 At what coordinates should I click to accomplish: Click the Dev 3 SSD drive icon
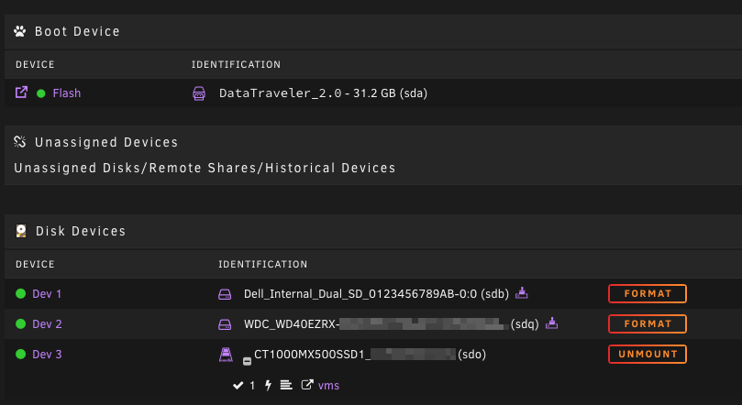point(226,355)
